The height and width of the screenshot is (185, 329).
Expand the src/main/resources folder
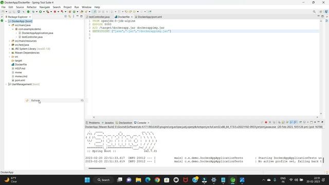click(9, 41)
